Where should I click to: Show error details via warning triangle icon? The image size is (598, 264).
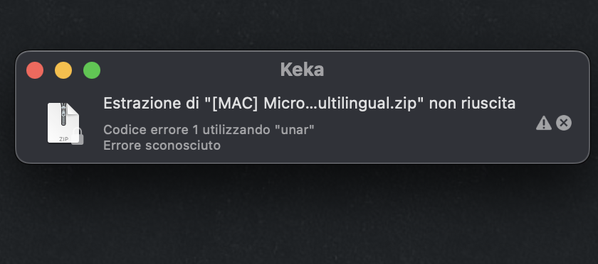coord(543,123)
